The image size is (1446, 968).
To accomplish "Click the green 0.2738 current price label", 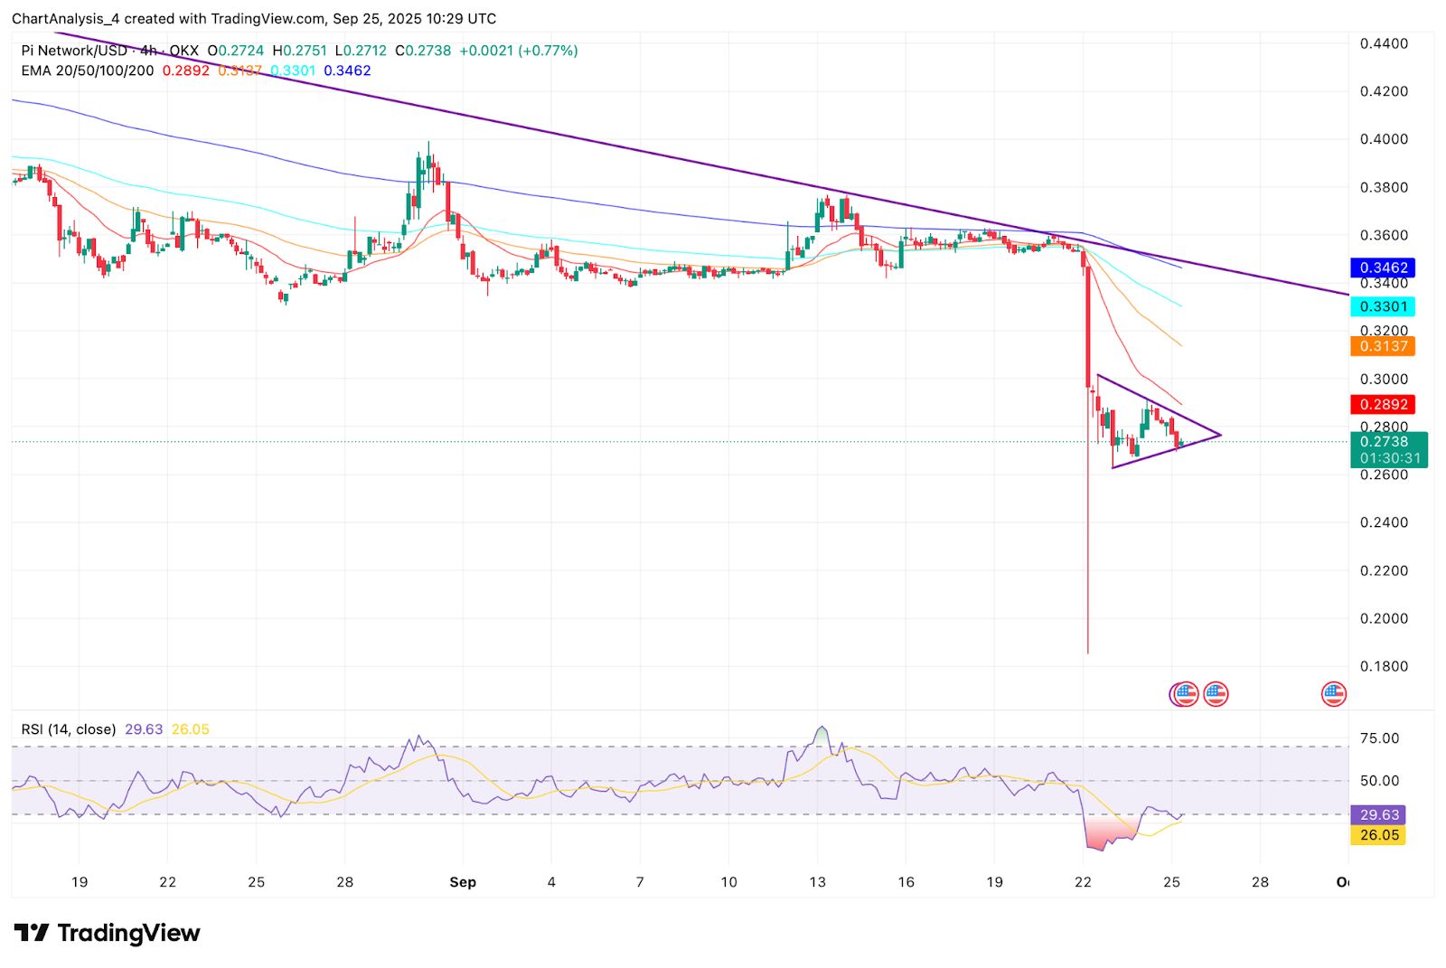I will click(1388, 442).
